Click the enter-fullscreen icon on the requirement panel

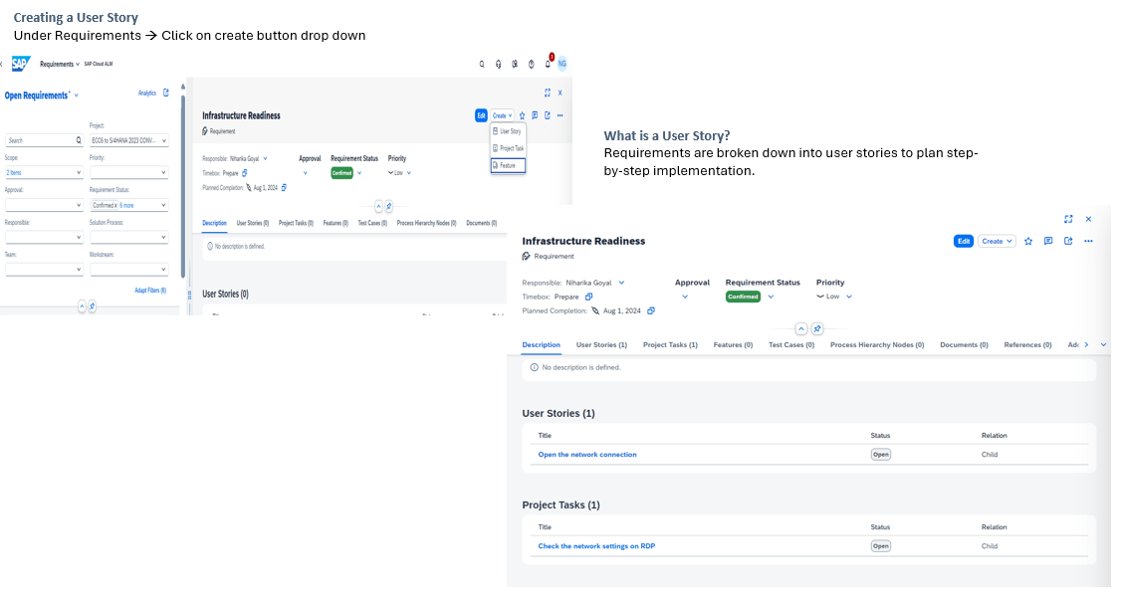[1068, 218]
